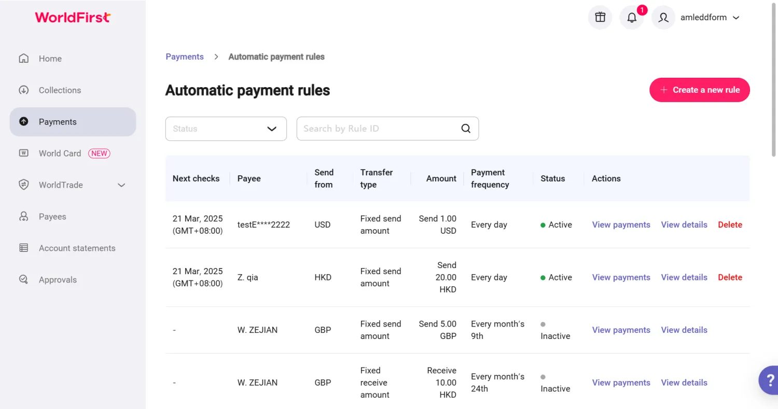778x409 pixels.
Task: Open the gift rewards icon in header
Action: tap(600, 17)
